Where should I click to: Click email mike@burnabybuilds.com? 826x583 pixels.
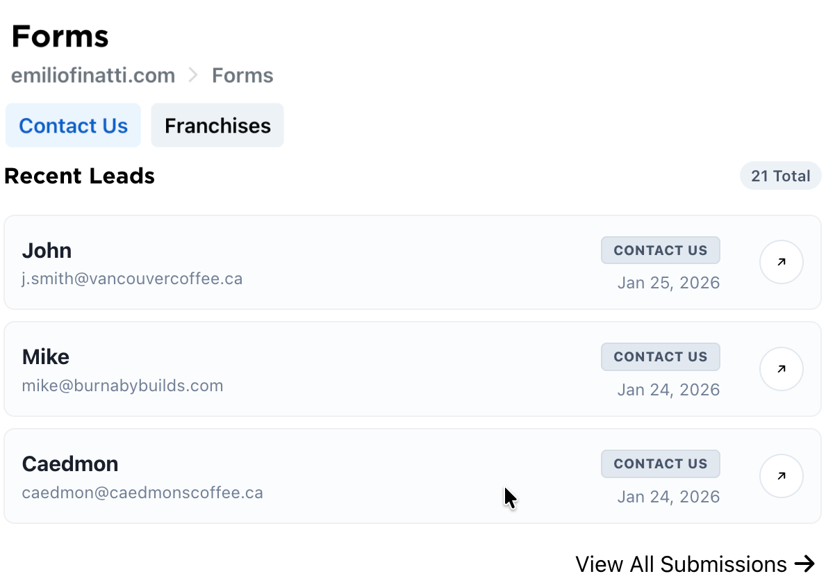[122, 386]
